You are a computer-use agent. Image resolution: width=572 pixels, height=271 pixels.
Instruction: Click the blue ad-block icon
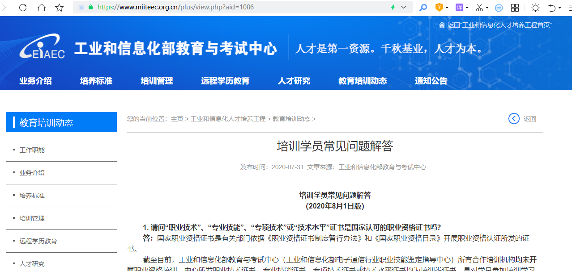tap(499, 8)
